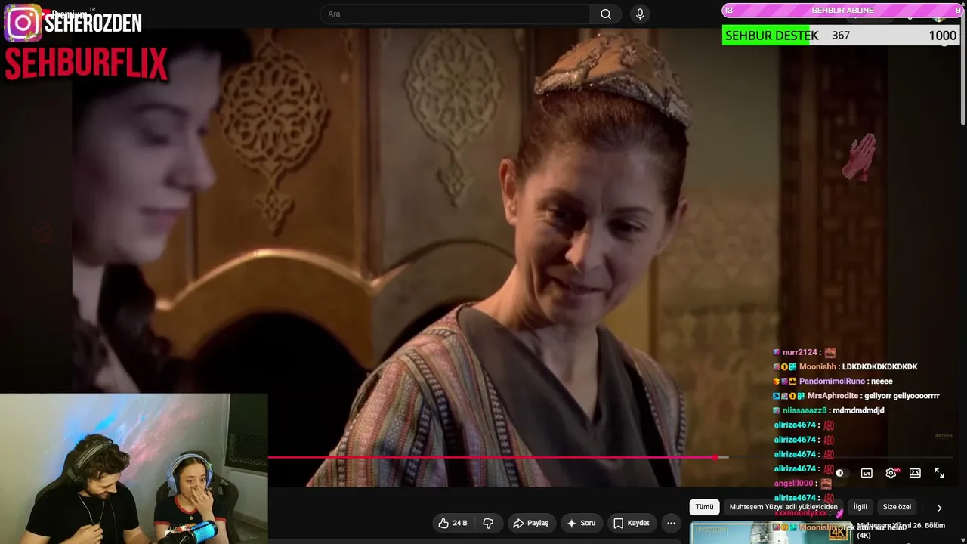Open the three-dot more actions menu

[x=671, y=523]
